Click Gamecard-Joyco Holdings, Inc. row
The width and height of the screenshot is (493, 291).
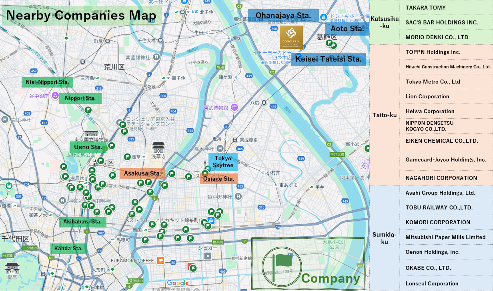pyautogui.click(x=446, y=159)
